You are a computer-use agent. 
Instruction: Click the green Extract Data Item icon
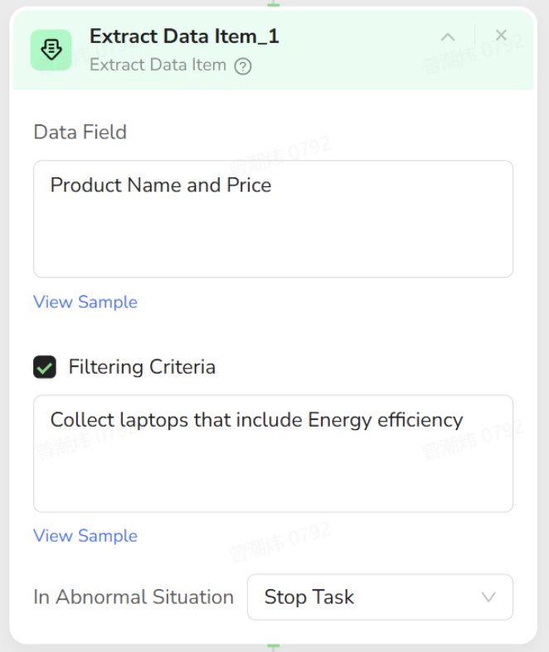point(51,50)
